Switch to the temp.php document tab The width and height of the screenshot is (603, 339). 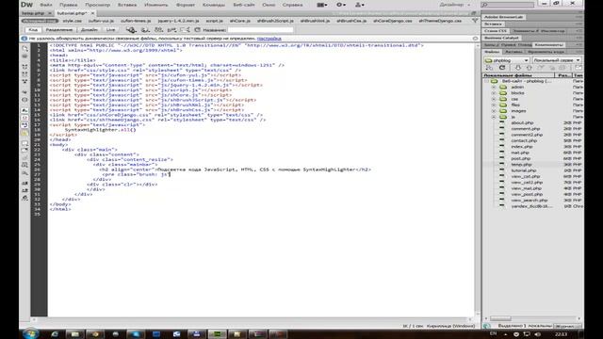(x=33, y=13)
